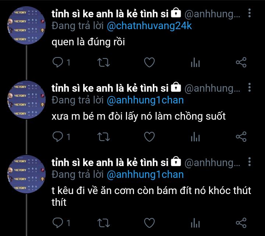Viewport: 265px width, 236px height.
Task: Retweet the 'khóc thút thít' tweet
Action: click(103, 223)
